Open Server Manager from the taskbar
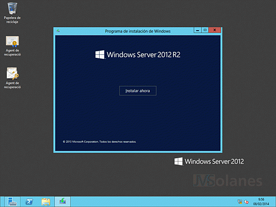This screenshot has width=276, height=207. [12, 201]
